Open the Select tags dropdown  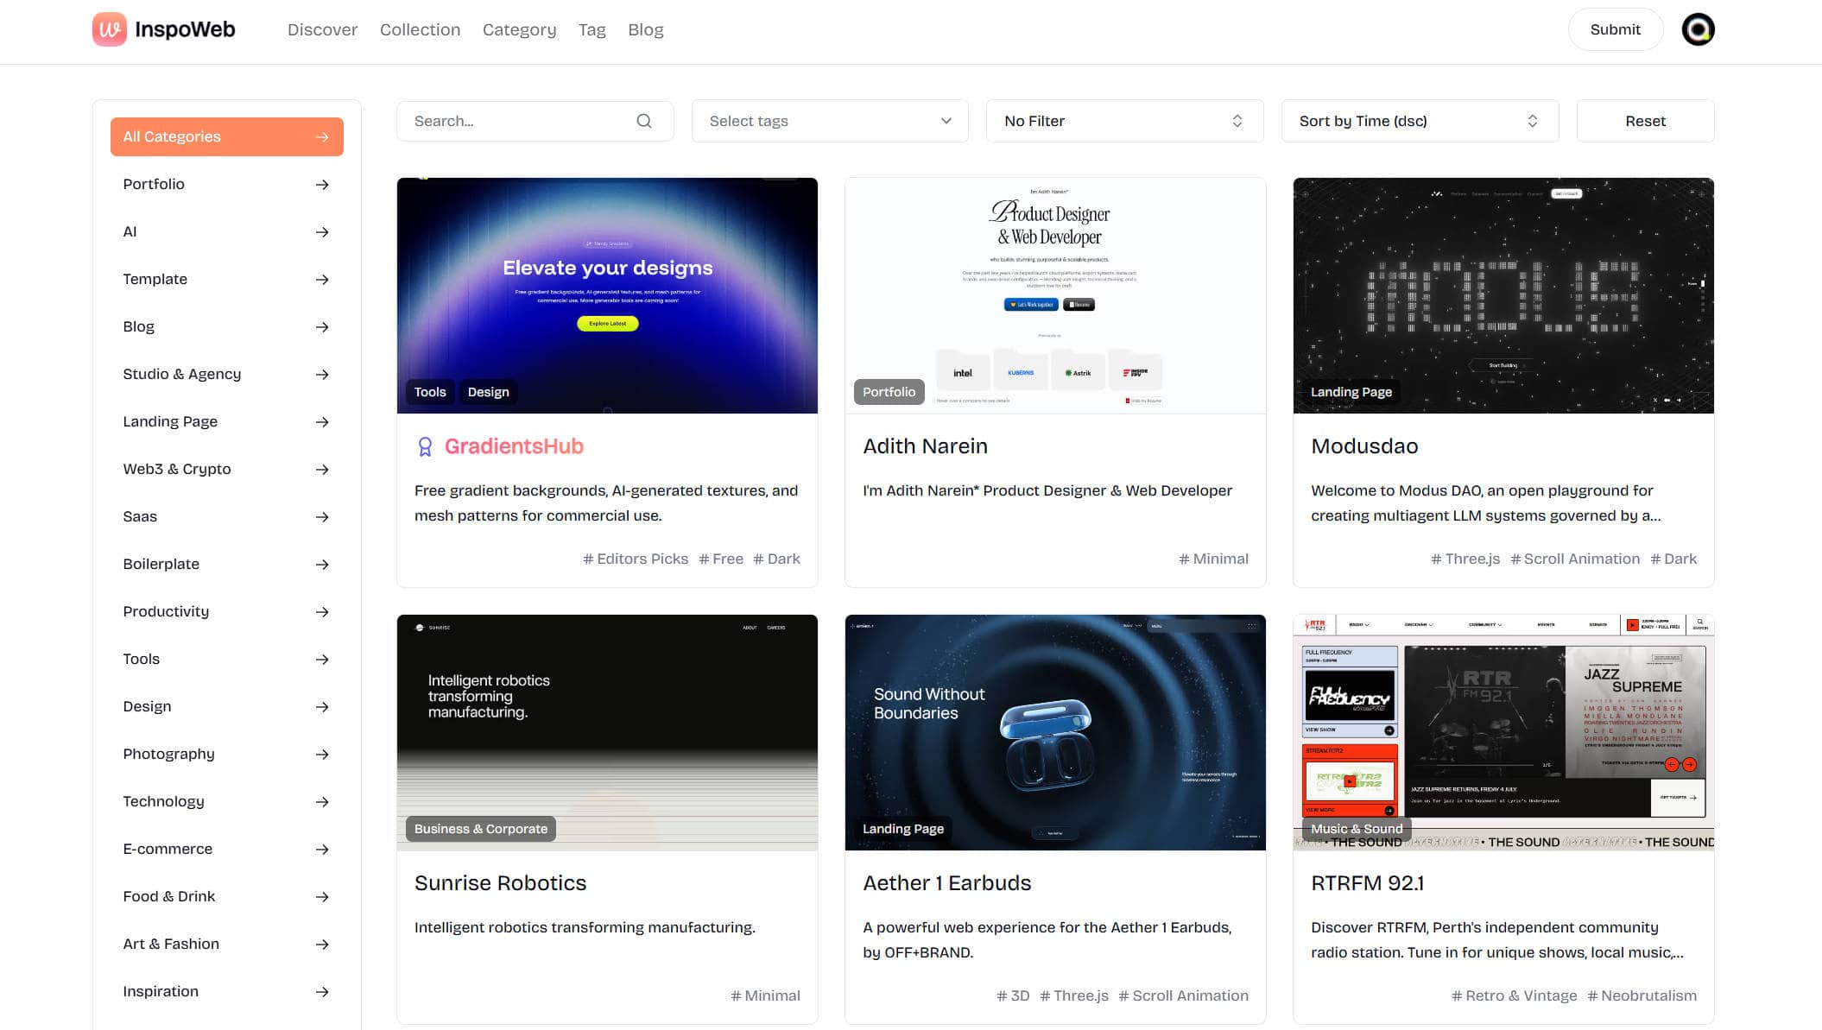829,121
